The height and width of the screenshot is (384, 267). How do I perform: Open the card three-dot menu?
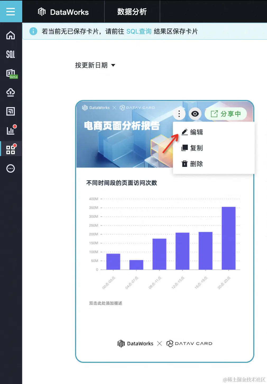pyautogui.click(x=179, y=114)
